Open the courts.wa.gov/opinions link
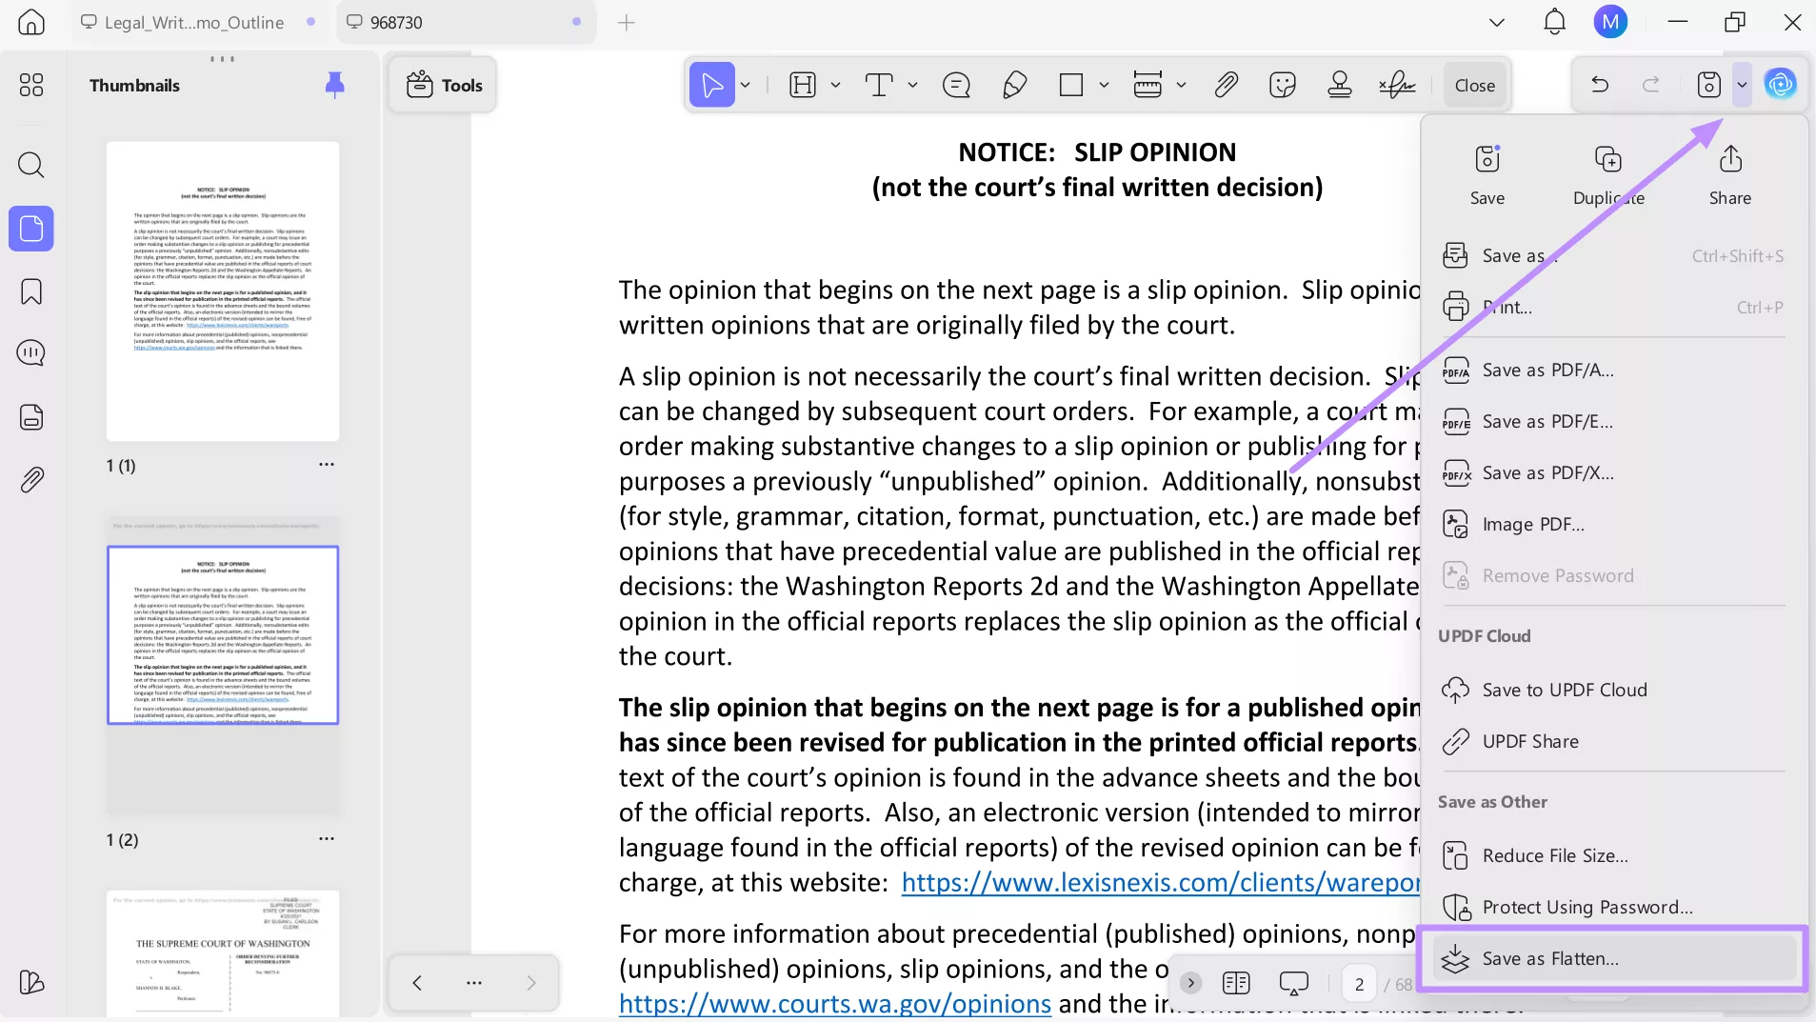1816x1022 pixels. [x=835, y=1004]
